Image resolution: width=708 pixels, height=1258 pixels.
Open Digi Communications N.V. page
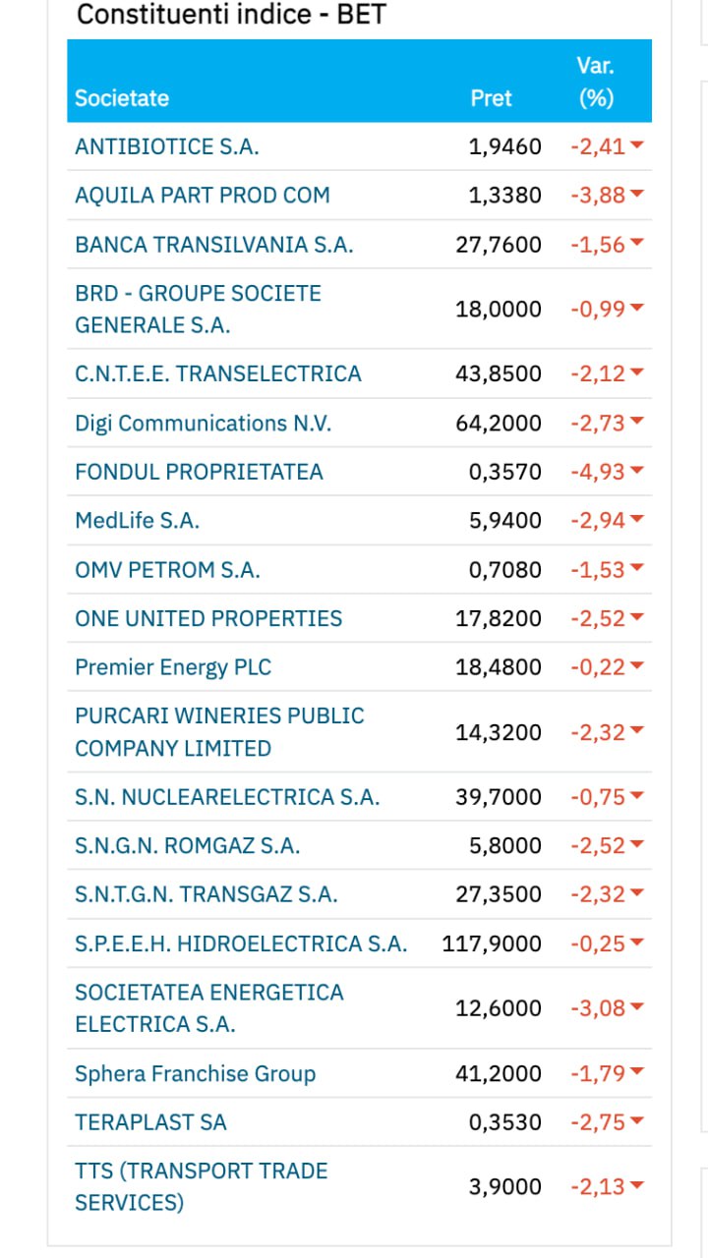(204, 423)
